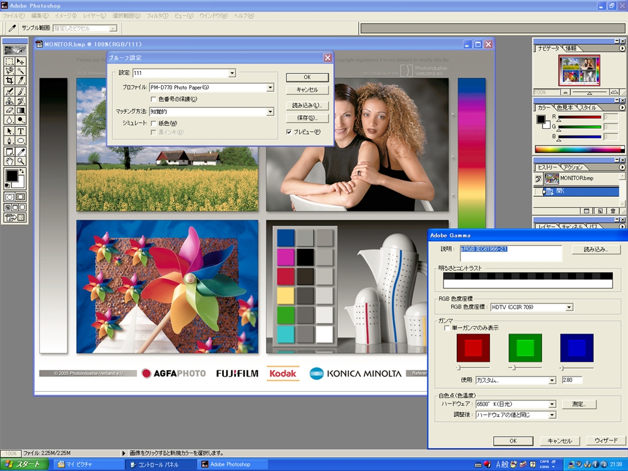The width and height of the screenshot is (628, 471).
Task: Select the Brush tool
Action: pyautogui.click(x=20, y=91)
